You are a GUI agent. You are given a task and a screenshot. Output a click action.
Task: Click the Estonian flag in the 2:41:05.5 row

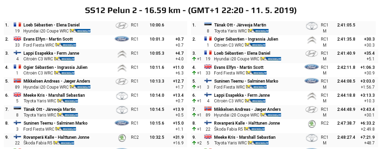point(208,25)
